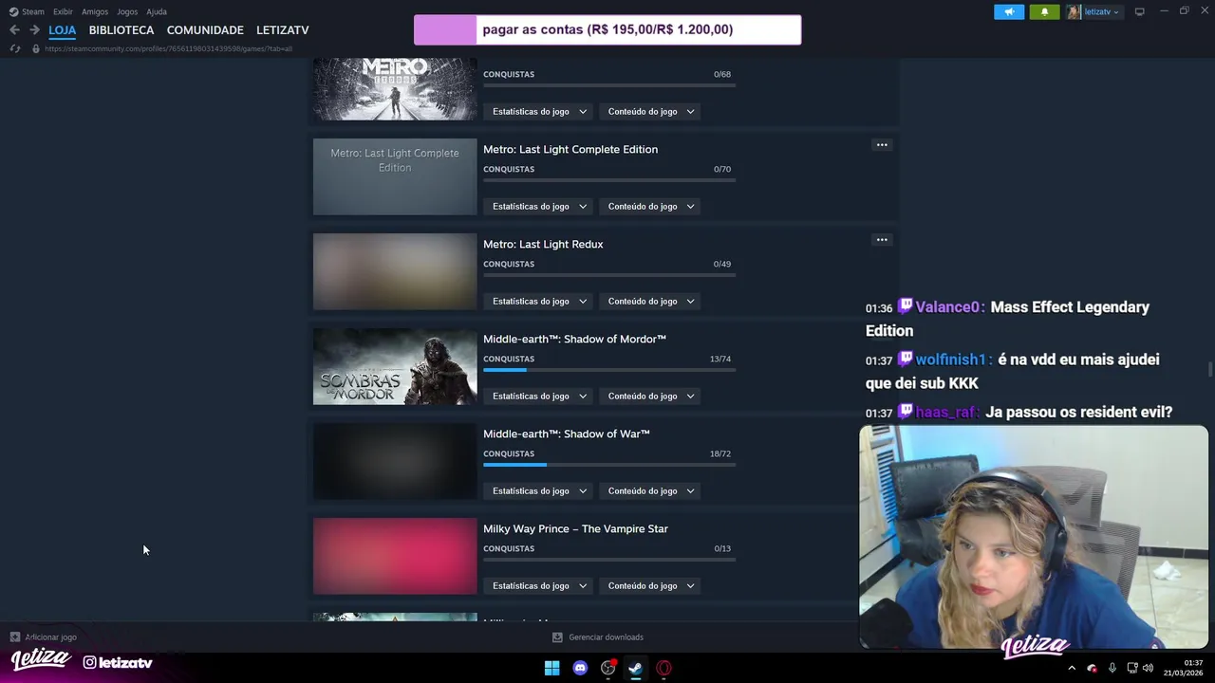Viewport: 1215px width, 683px height.
Task: Open Opera browser from the taskbar
Action: click(x=664, y=668)
